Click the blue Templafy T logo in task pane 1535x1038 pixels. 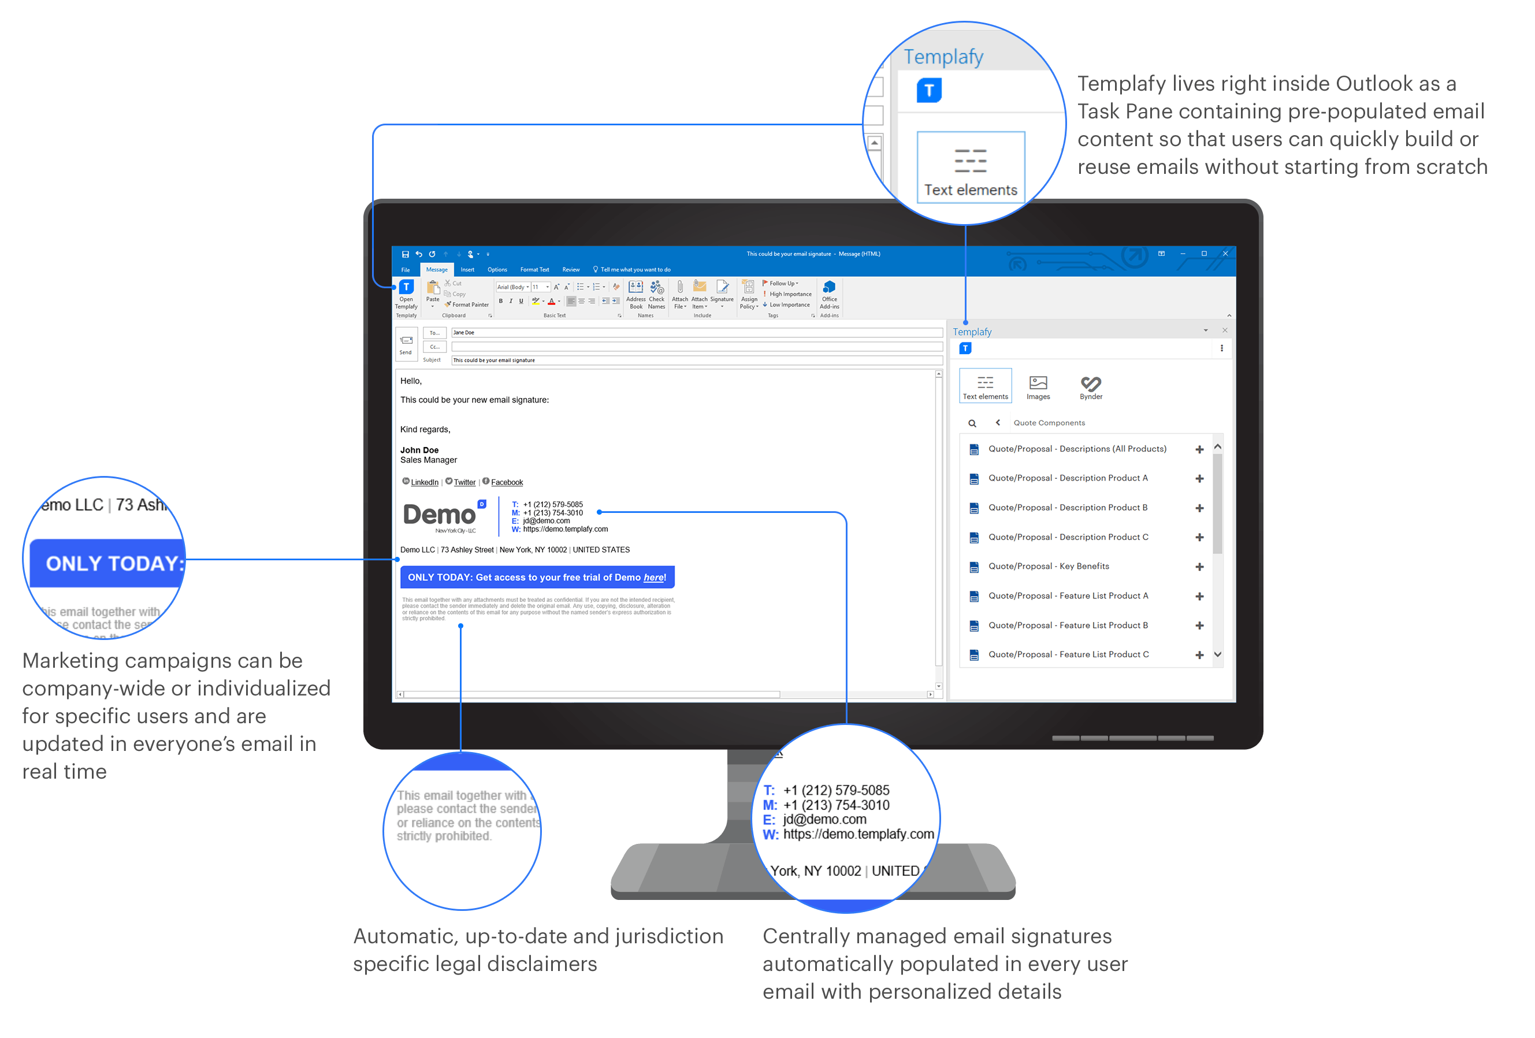(965, 348)
